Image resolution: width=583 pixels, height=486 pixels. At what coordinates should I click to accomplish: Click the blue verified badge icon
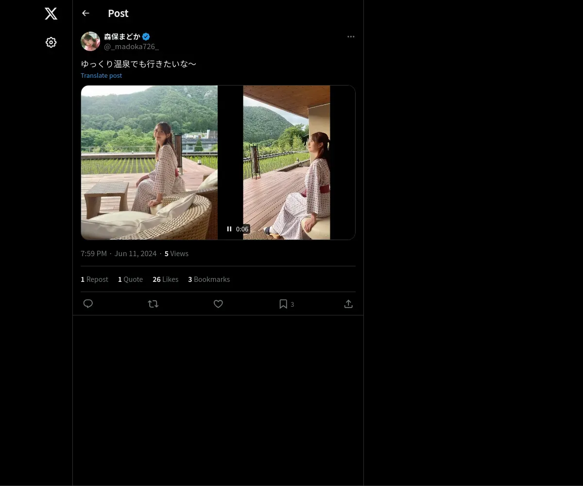point(146,36)
